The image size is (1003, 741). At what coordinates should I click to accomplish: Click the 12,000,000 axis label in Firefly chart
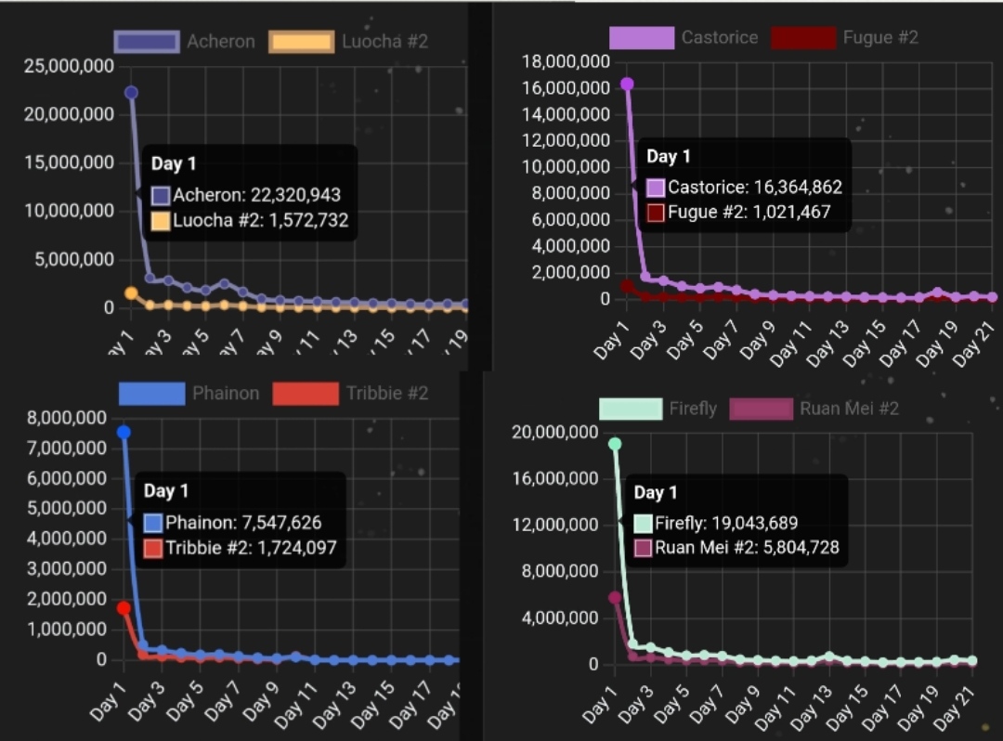(555, 525)
